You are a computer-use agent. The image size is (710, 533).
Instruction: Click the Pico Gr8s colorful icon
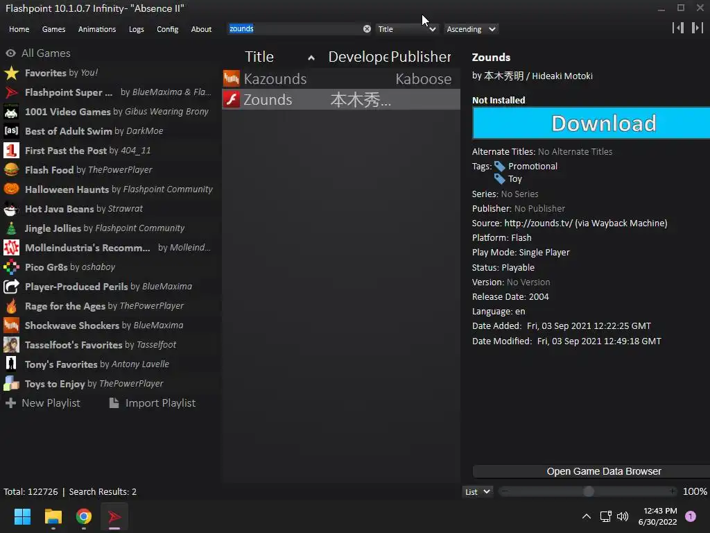click(x=11, y=267)
